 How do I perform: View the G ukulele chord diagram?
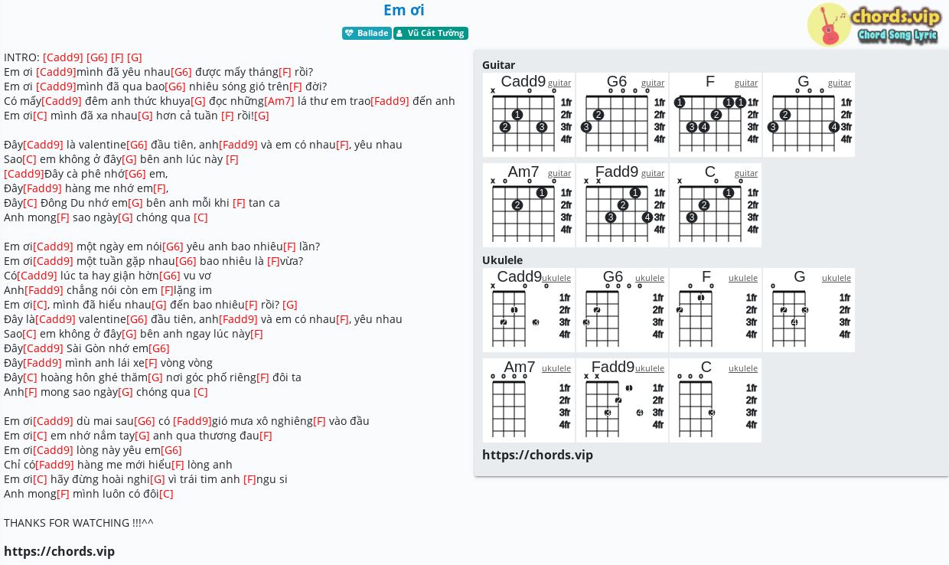(x=809, y=310)
